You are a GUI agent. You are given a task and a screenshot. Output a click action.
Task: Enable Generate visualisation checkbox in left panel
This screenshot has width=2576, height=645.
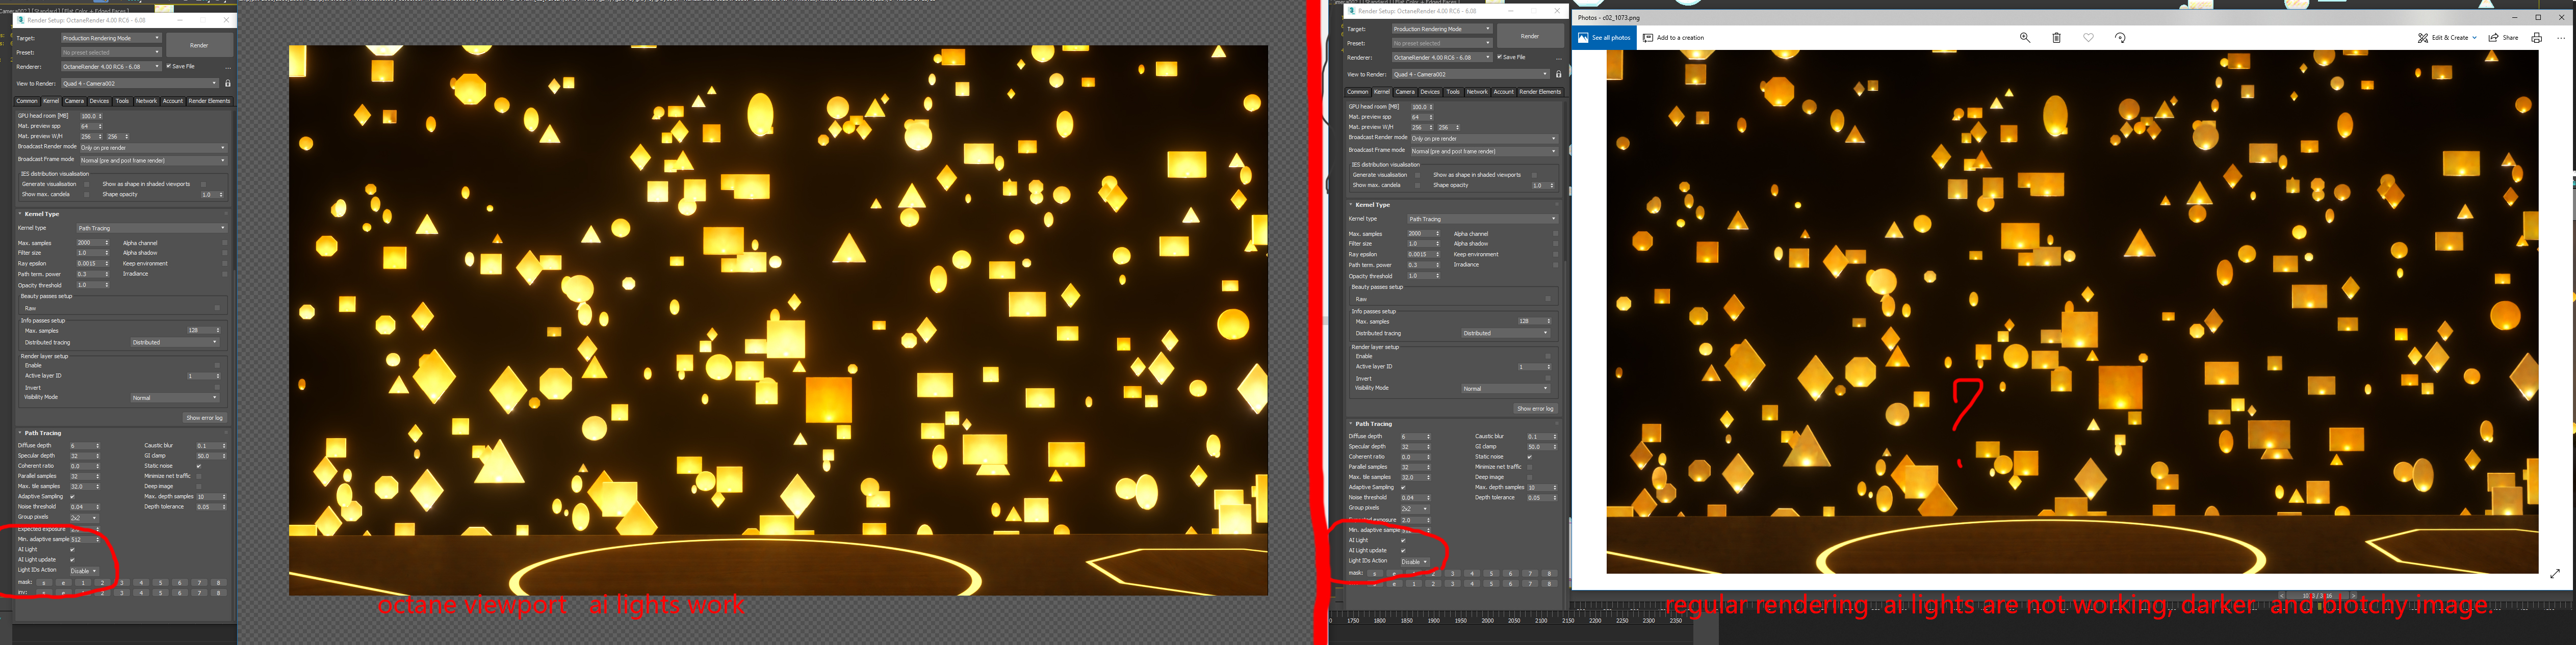coord(86,184)
